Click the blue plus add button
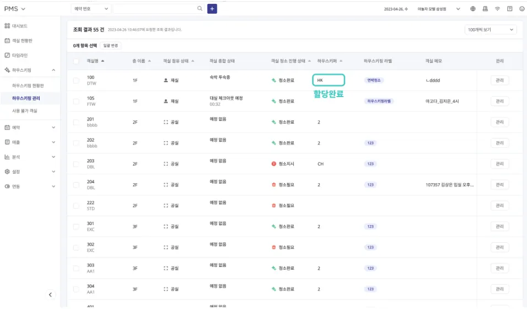The image size is (527, 315). coord(212,8)
